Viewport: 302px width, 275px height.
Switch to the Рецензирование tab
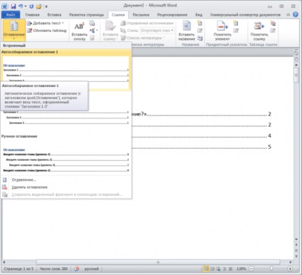coord(172,15)
